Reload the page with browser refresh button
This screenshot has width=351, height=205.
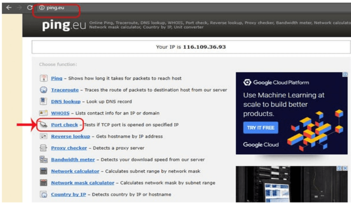29,7
